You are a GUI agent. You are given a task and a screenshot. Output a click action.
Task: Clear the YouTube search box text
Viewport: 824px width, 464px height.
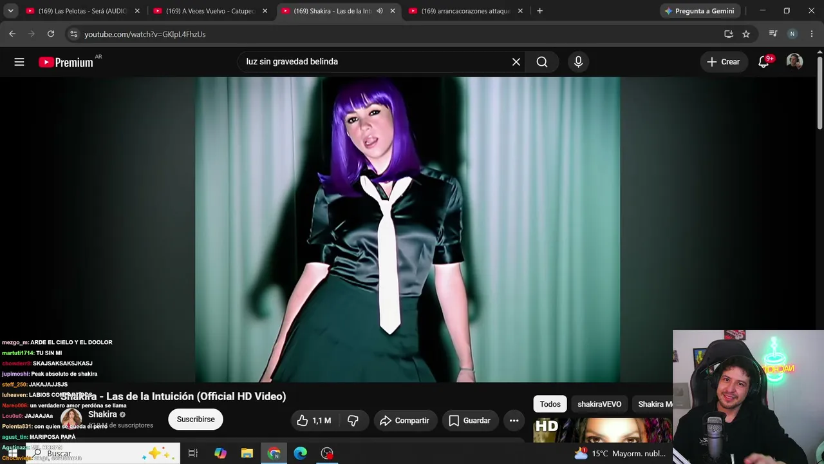[516, 62]
